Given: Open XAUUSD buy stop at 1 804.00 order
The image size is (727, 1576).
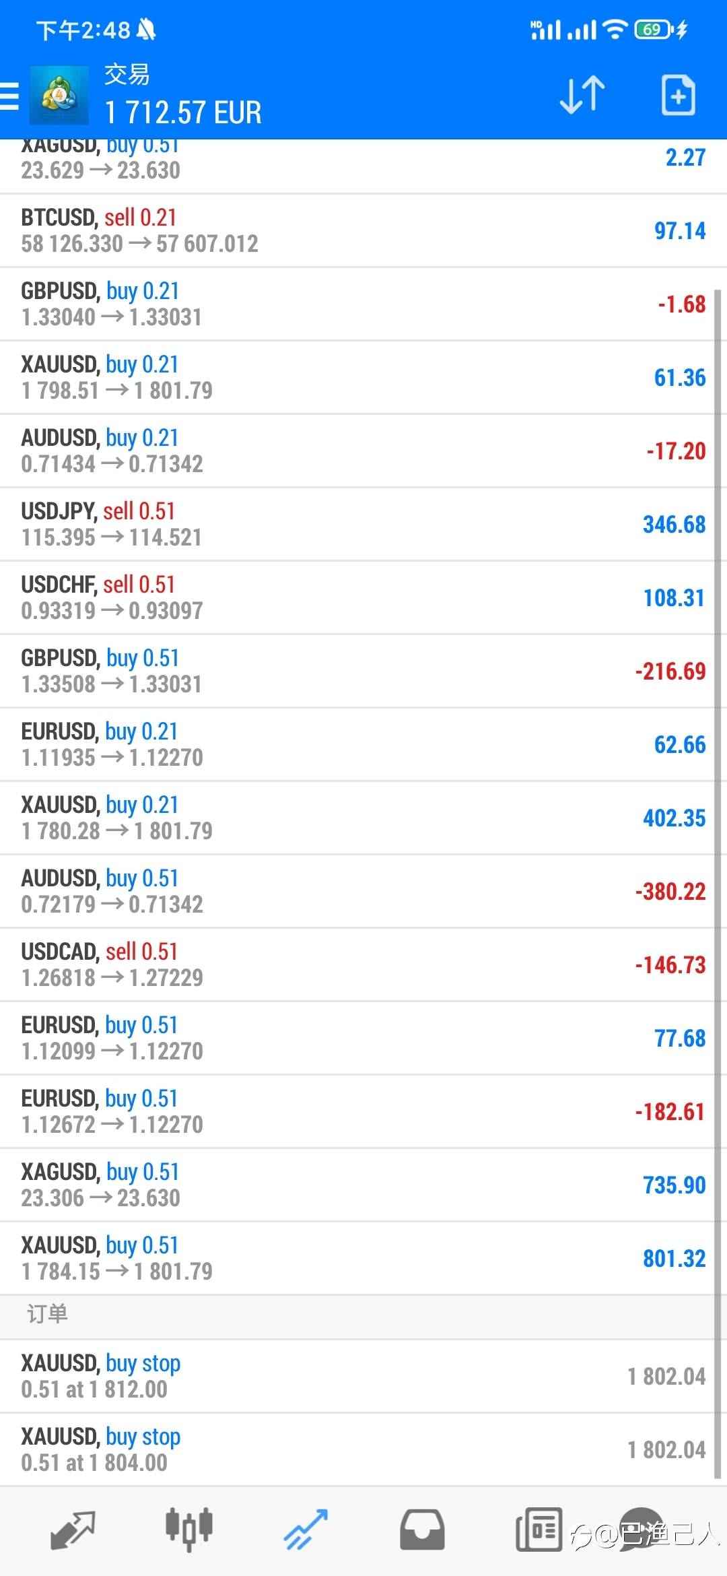Looking at the screenshot, I should click(363, 1449).
